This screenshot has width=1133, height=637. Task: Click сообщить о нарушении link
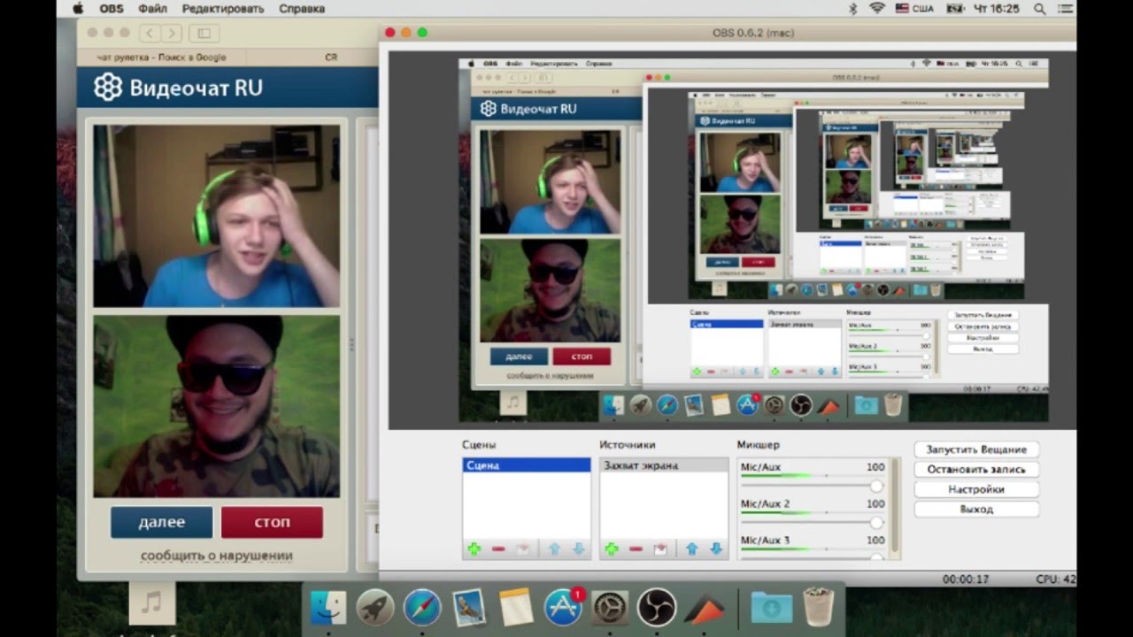(216, 556)
